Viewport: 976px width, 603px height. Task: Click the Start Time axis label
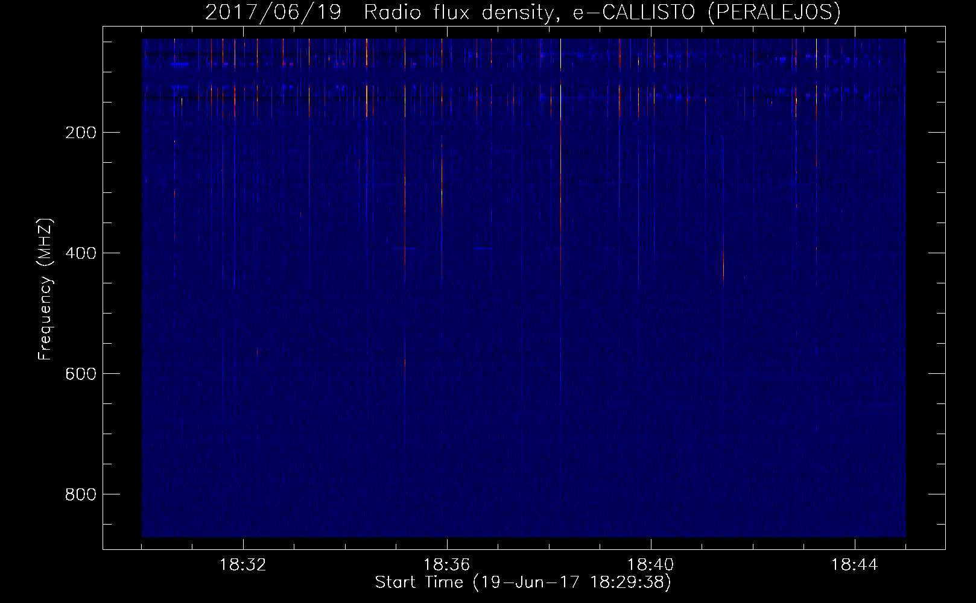coord(523,582)
